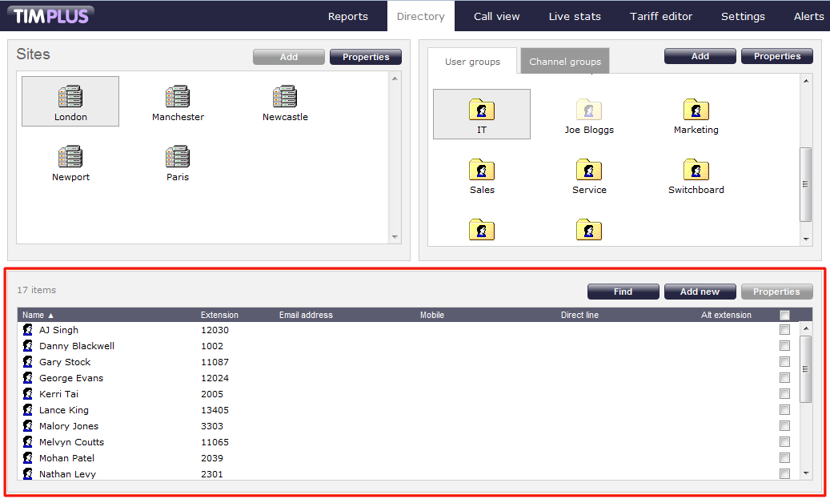Screen dimensions: 830x503
Task: Check the box next to Kerri Tai
Action: (x=784, y=394)
